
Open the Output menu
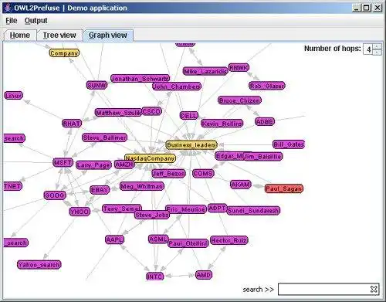point(36,21)
